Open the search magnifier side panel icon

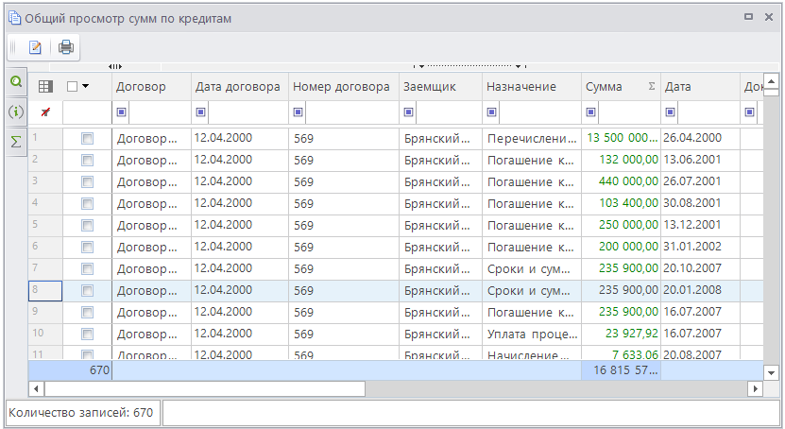click(x=15, y=82)
